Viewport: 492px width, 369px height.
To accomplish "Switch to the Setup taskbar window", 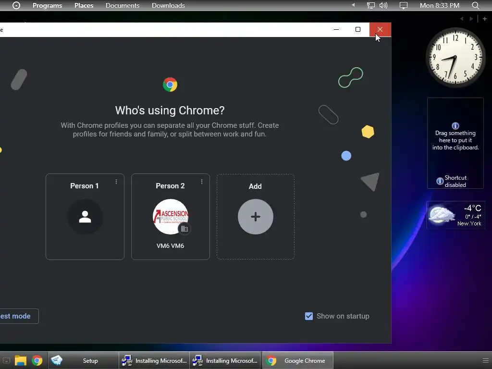I will [x=84, y=360].
